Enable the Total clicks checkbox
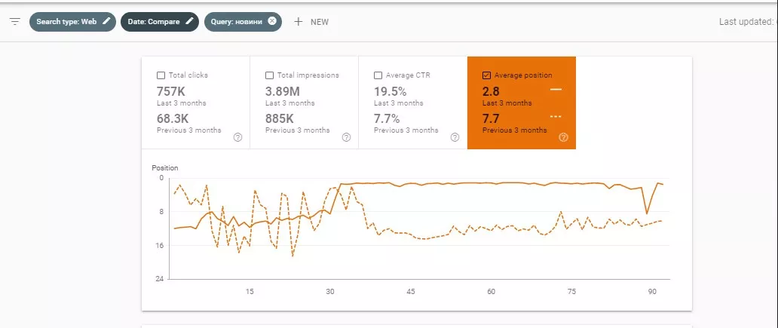The height and width of the screenshot is (328, 778). click(x=161, y=75)
